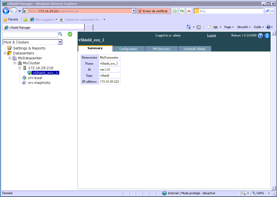
Task: Click the Settings & Reports icon
Action: click(10, 48)
